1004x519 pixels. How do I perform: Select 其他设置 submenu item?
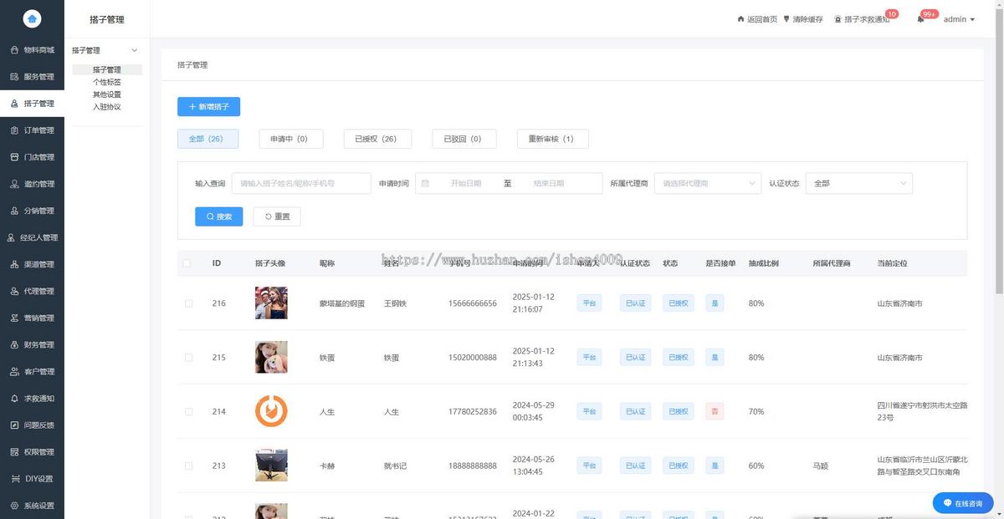pyautogui.click(x=107, y=94)
